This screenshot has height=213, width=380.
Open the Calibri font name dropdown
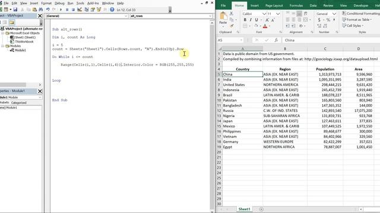[264, 14]
